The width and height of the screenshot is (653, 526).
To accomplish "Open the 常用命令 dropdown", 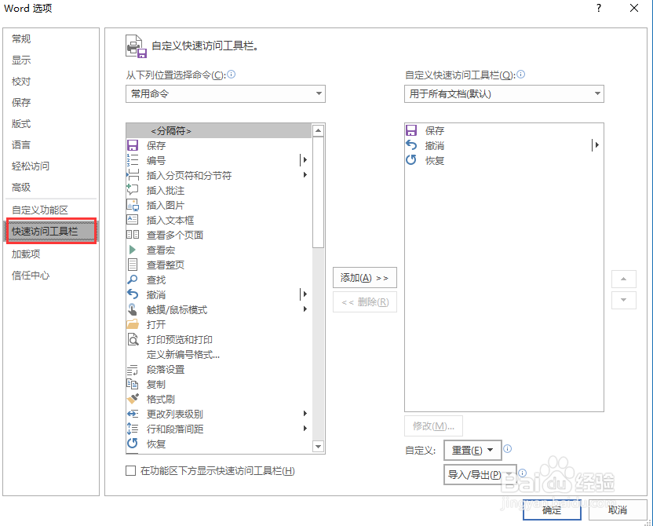I will pyautogui.click(x=225, y=93).
